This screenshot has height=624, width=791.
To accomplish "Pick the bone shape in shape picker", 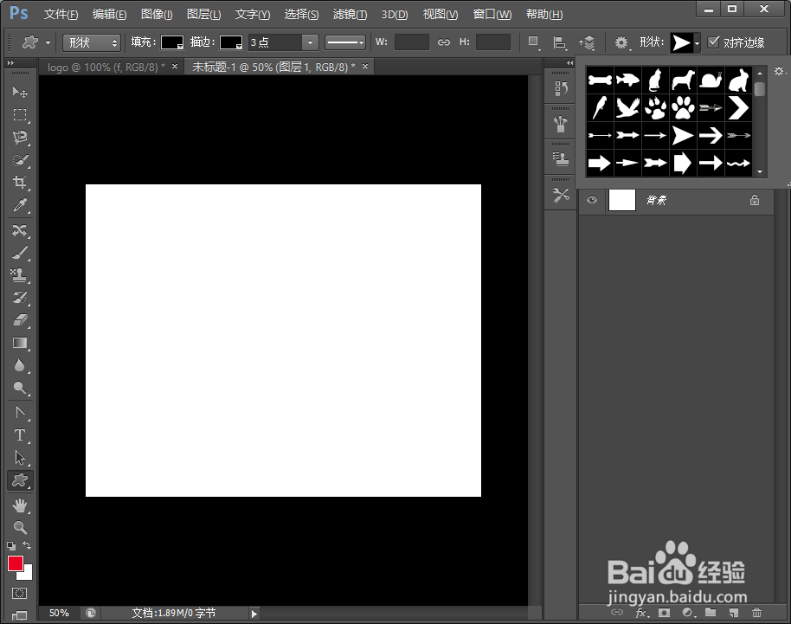I will coord(600,80).
